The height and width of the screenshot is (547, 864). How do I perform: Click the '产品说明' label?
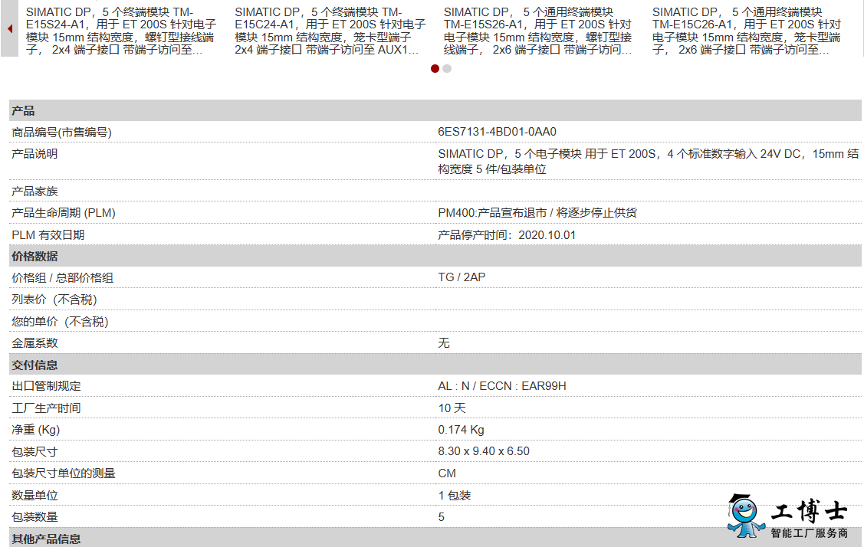(x=34, y=154)
